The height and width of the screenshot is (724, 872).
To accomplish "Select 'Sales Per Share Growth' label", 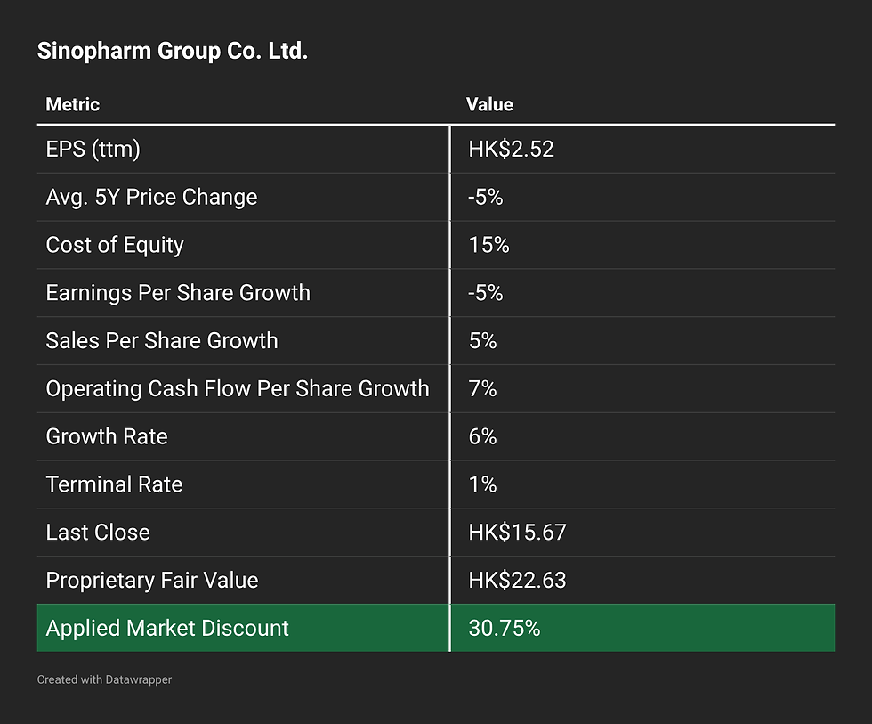I will [162, 340].
